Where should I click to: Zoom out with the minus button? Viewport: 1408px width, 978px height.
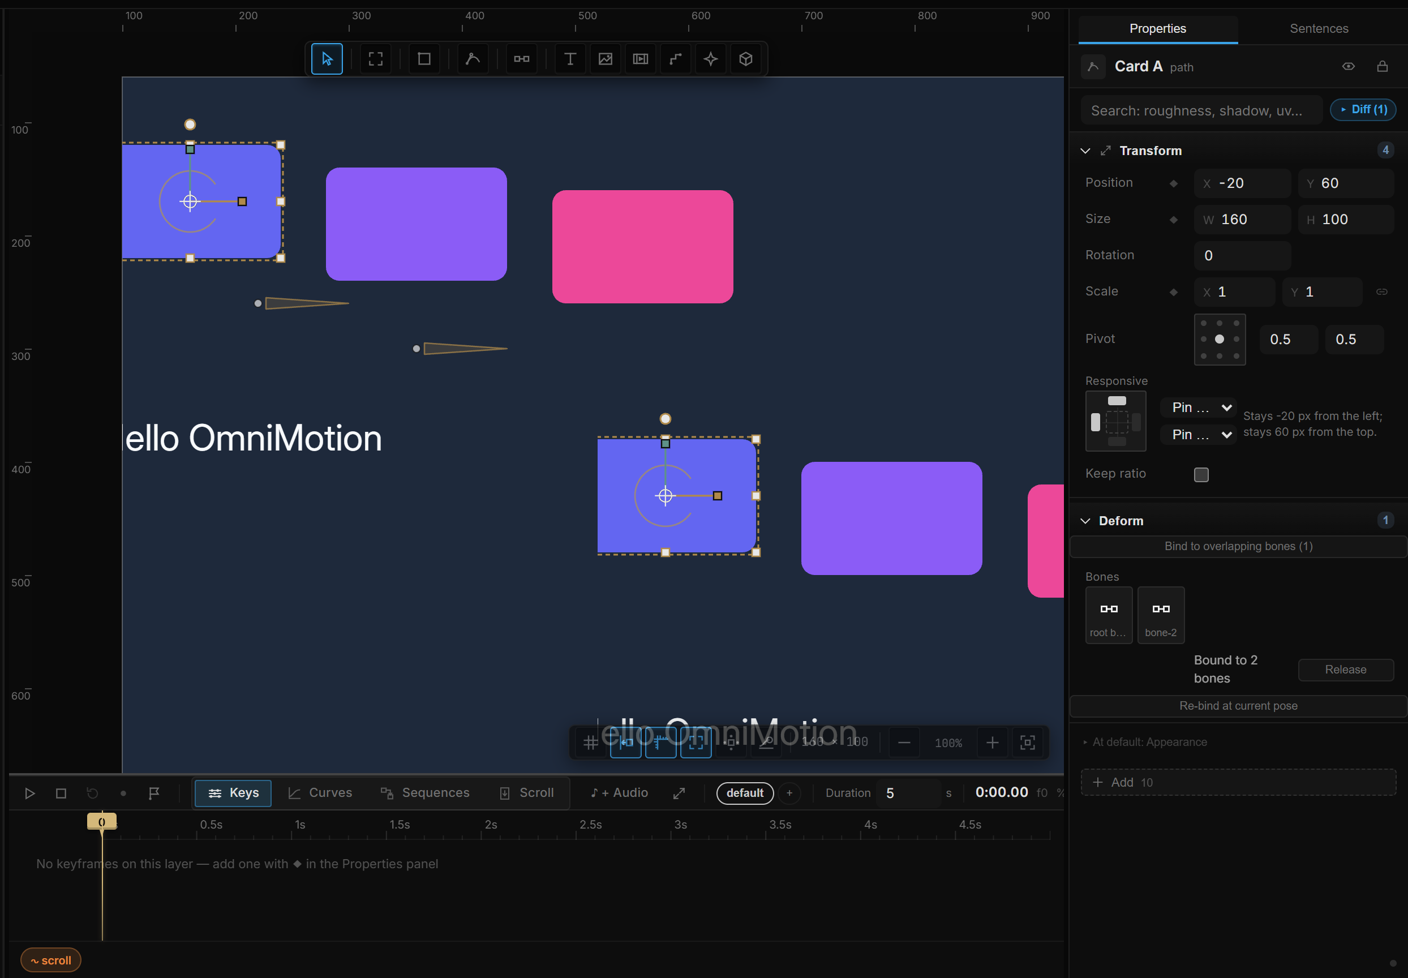[904, 743]
